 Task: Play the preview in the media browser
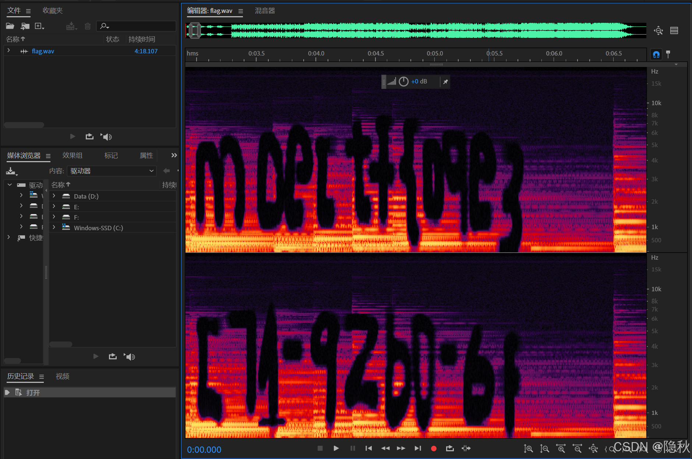pyautogui.click(x=95, y=356)
